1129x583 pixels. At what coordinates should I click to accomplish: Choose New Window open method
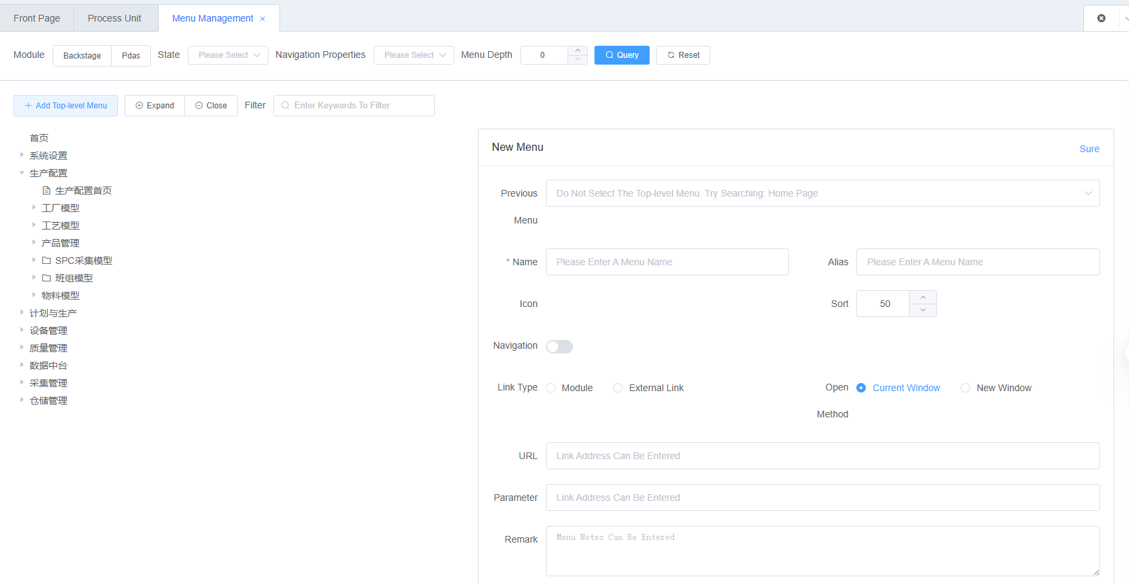coord(965,388)
